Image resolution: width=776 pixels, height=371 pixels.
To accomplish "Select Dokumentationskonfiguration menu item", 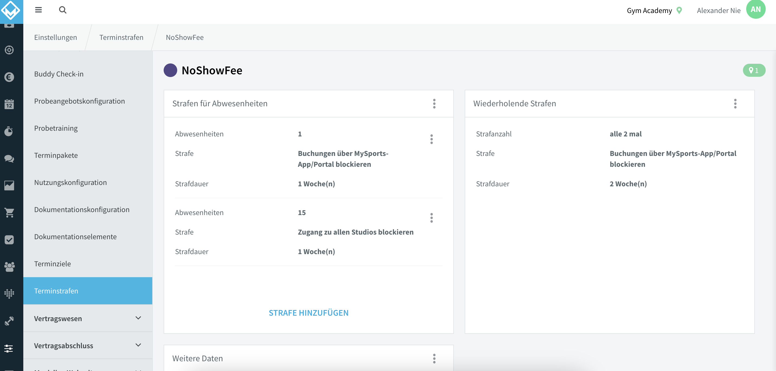I will click(88, 210).
